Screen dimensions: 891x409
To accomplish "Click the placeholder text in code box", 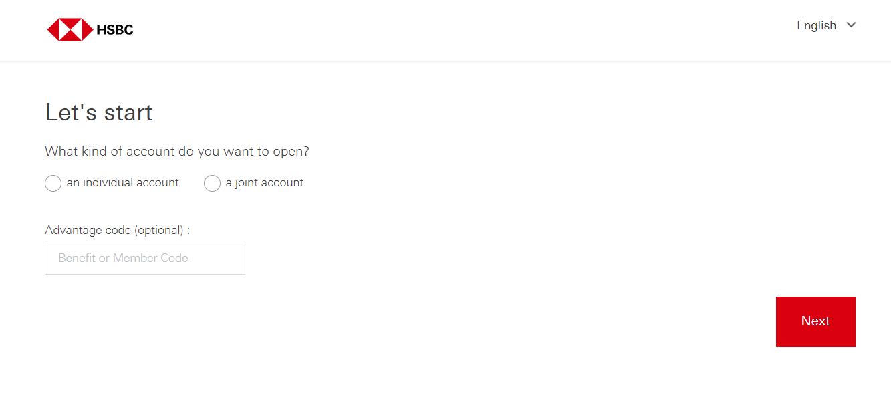I will [123, 258].
